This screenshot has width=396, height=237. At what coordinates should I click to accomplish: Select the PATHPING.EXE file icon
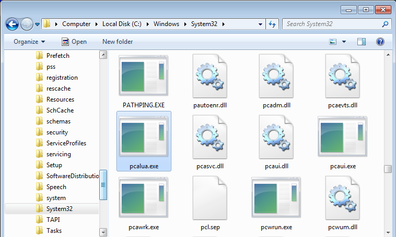pos(144,76)
